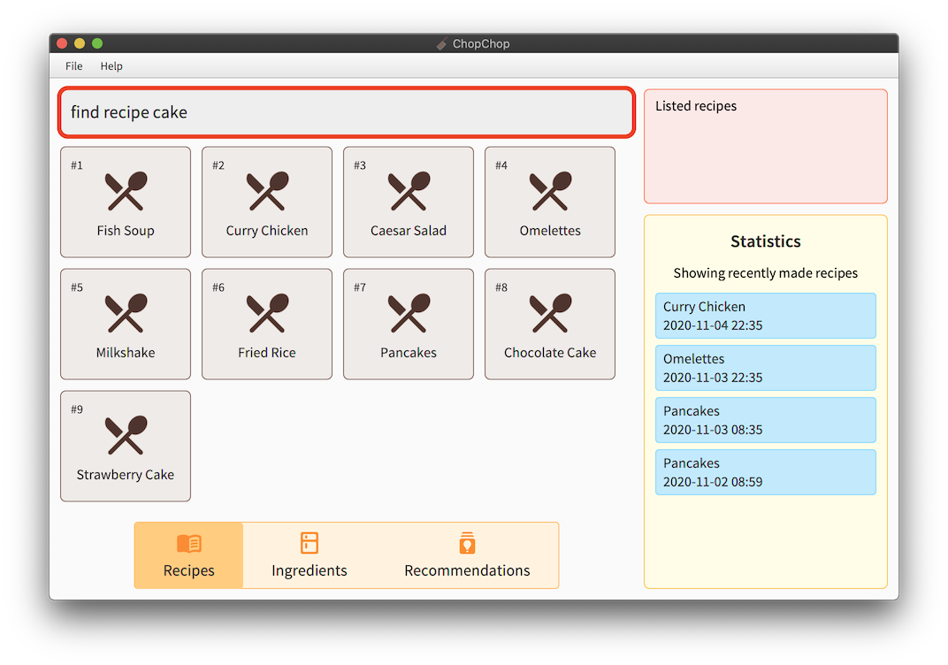Focus the command box with 'find recipe cake'

347,112
